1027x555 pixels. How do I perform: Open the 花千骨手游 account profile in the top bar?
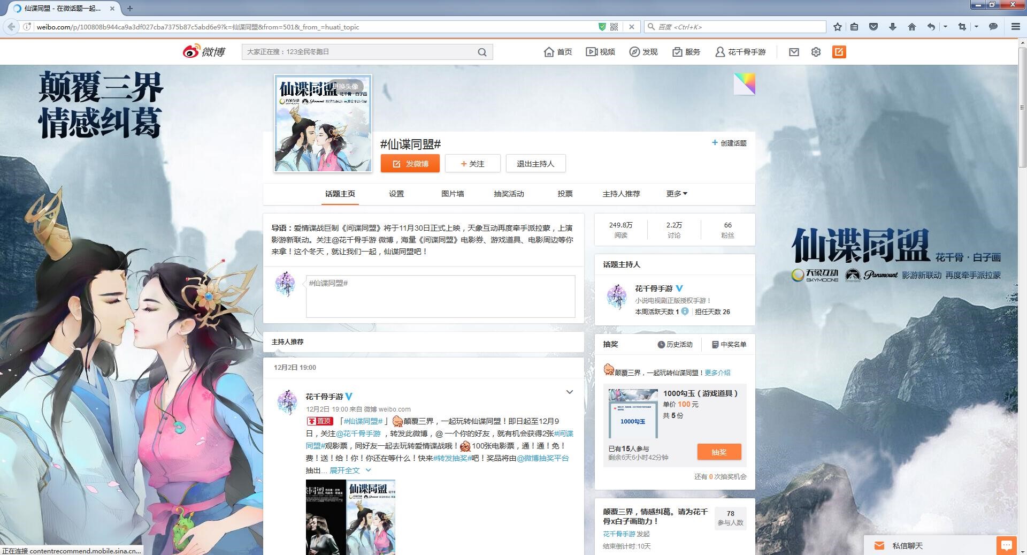point(741,52)
